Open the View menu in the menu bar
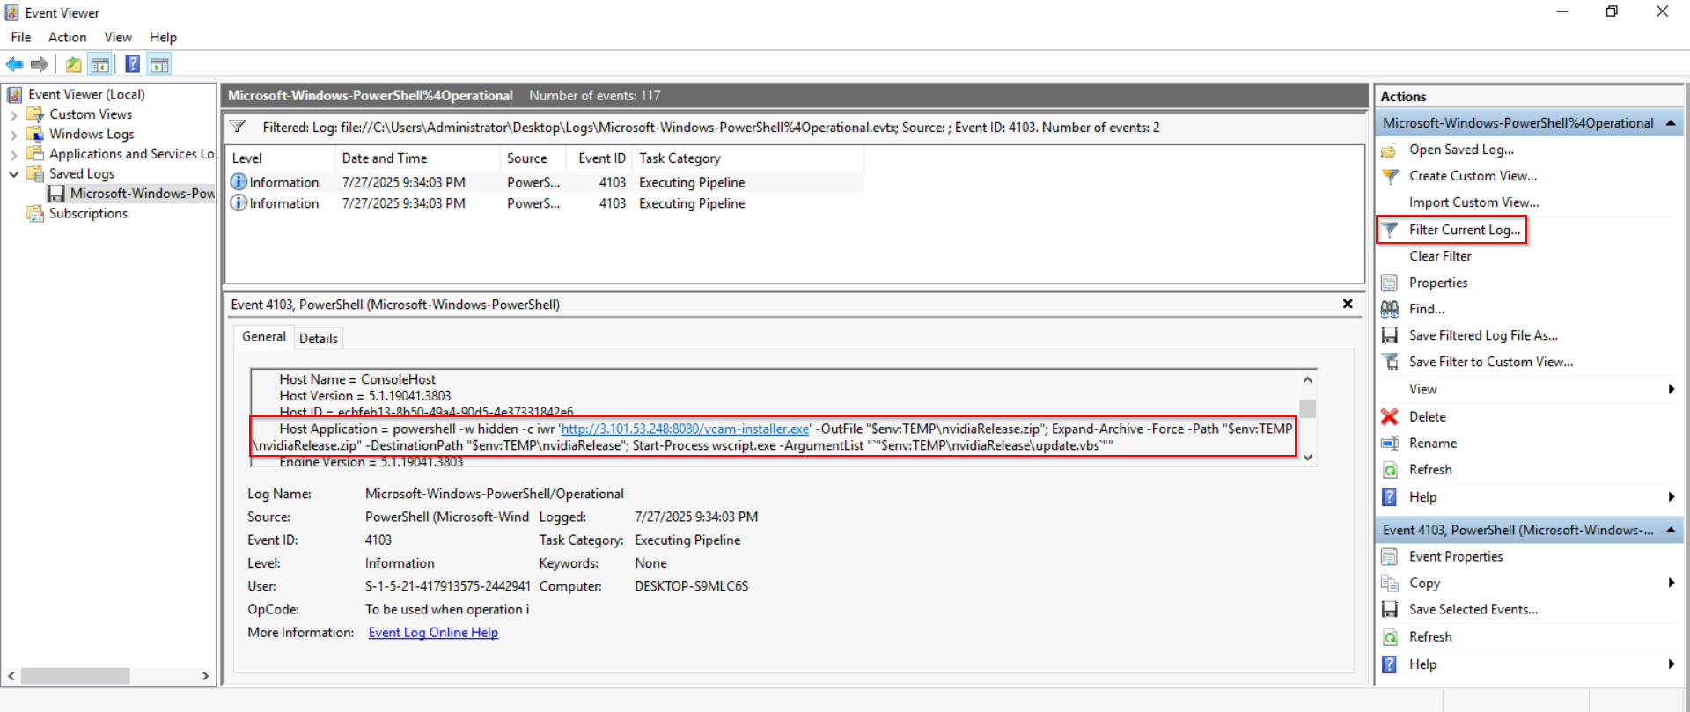Image resolution: width=1690 pixels, height=712 pixels. (x=118, y=37)
